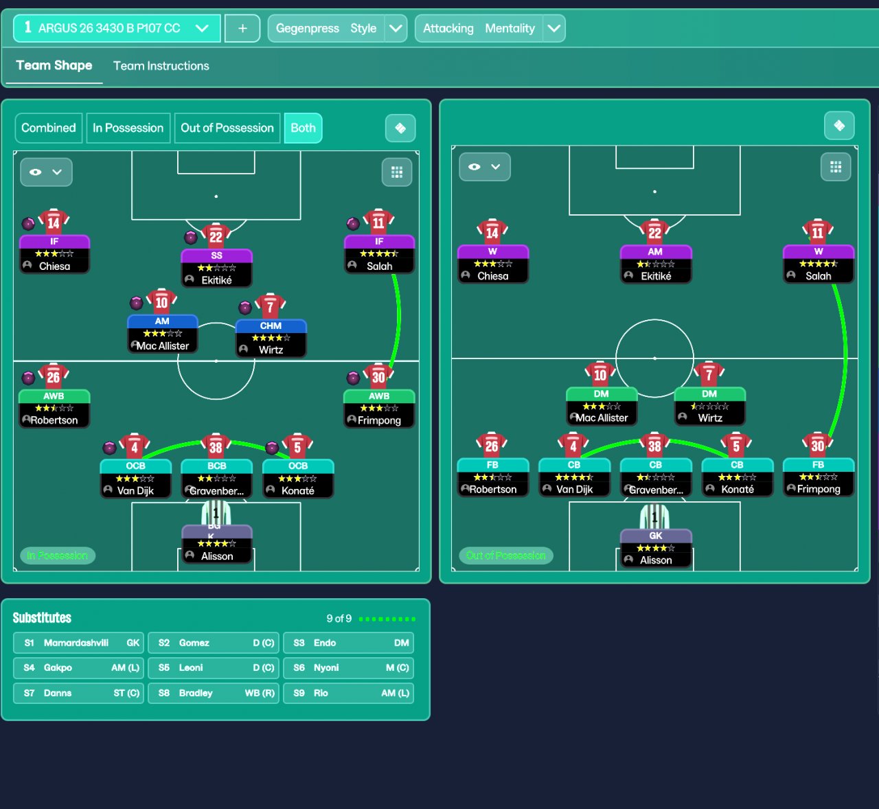The width and height of the screenshot is (879, 809).
Task: Click Wirtz's name on out-of-possession pitch
Action: 710,418
